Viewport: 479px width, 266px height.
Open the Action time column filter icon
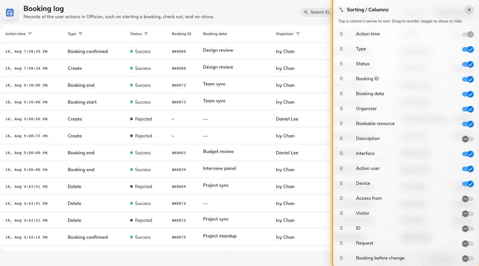(30, 34)
